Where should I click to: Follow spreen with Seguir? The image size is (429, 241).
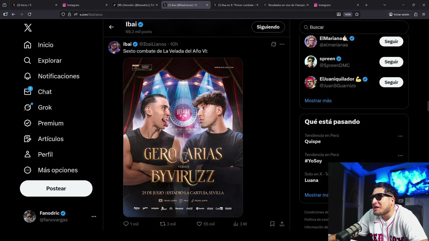[391, 62]
